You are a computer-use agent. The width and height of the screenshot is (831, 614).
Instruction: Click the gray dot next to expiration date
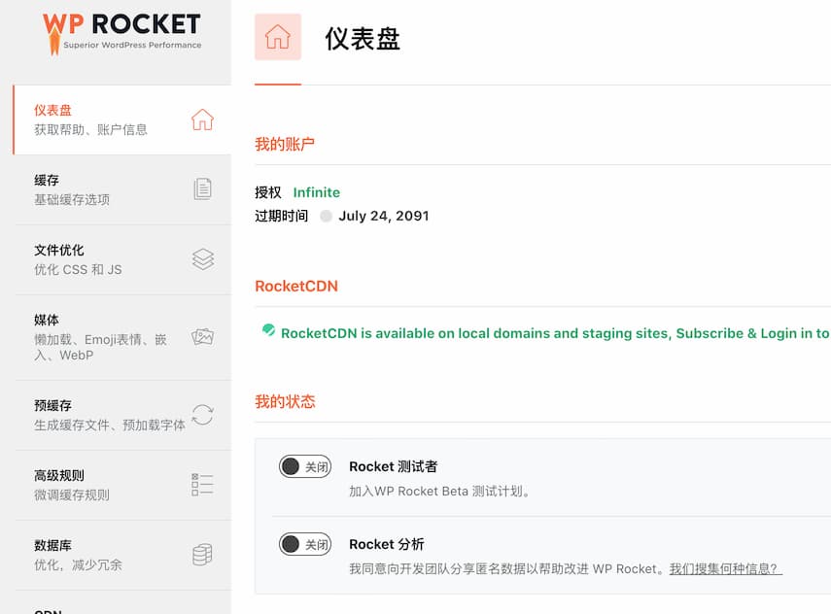[326, 216]
